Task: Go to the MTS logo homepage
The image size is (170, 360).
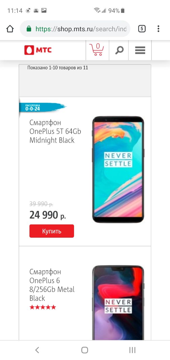Action: [x=38, y=50]
